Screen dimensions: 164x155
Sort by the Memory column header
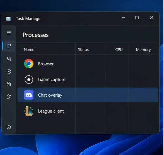pyautogui.click(x=143, y=50)
